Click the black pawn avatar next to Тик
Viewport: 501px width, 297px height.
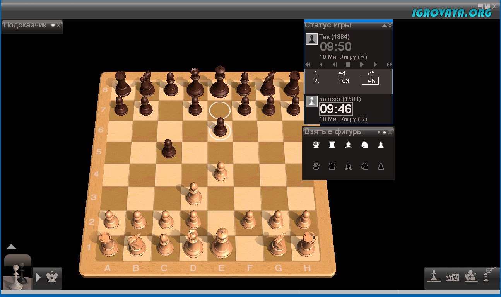click(312, 39)
